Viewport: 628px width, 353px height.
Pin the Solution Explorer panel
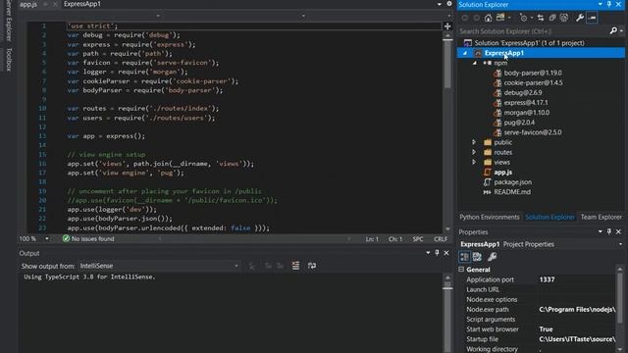point(608,4)
